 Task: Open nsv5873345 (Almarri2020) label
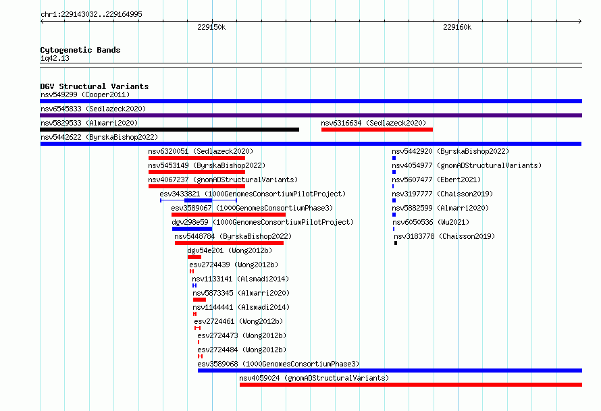pos(241,293)
